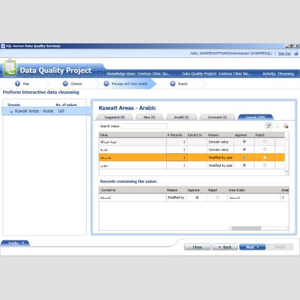300x300 pixels.
Task: Select Reject for the second Domain value row
Action: coord(265,149)
